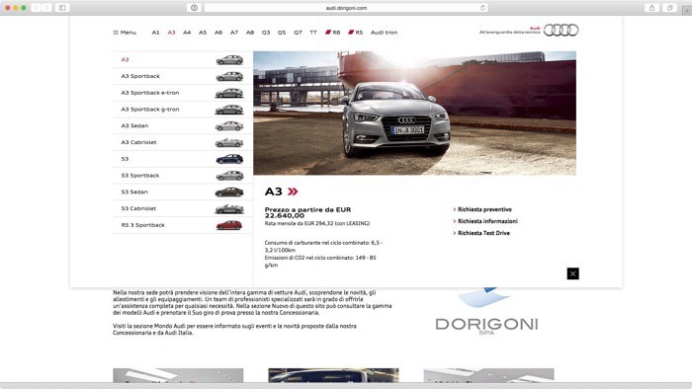This screenshot has width=692, height=389.
Task: Click Richiesta Test Drive link
Action: (x=483, y=233)
